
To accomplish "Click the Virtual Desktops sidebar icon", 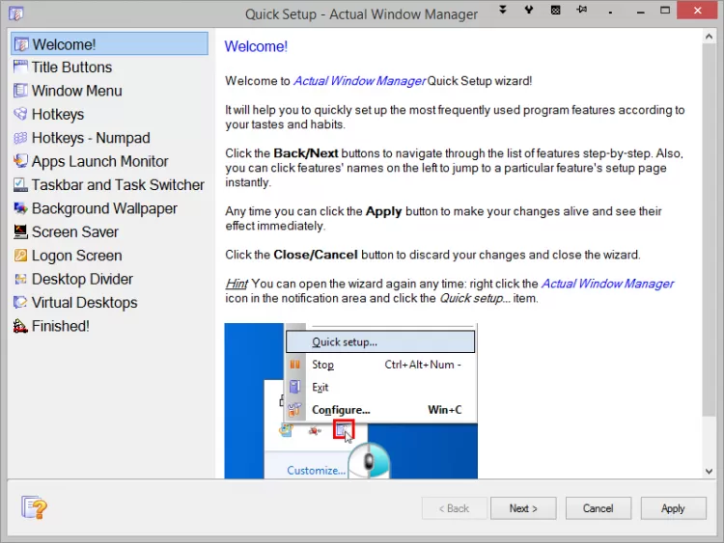I will coord(20,302).
